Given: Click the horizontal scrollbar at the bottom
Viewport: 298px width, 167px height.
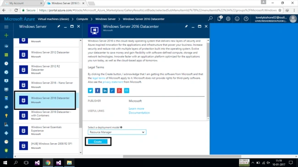Looking at the screenshot, I should click(x=182, y=156).
